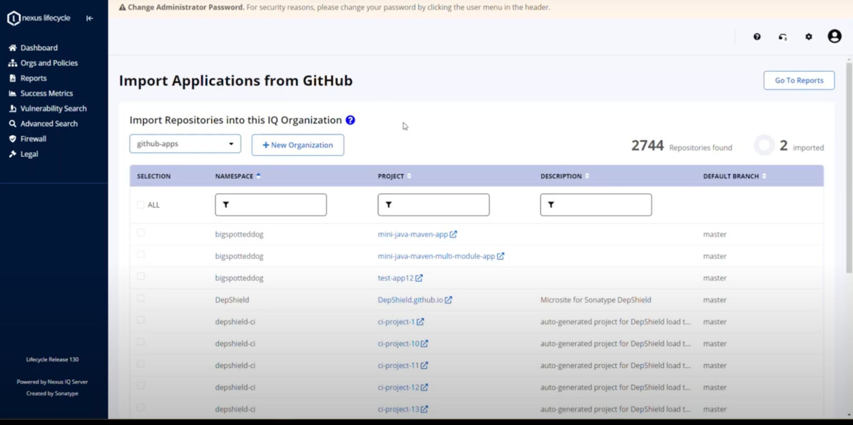Image resolution: width=853 pixels, height=425 pixels.
Task: Open external link icon for mini-java-maven-app
Action: point(453,234)
